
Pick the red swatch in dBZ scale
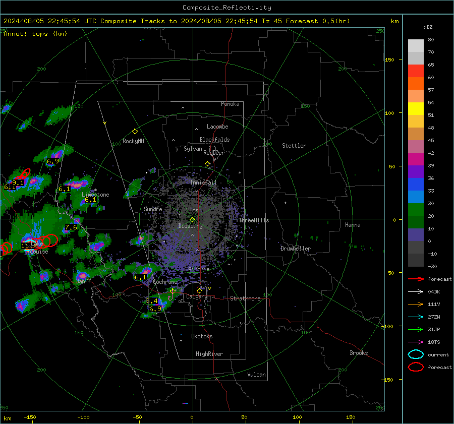tap(416, 71)
